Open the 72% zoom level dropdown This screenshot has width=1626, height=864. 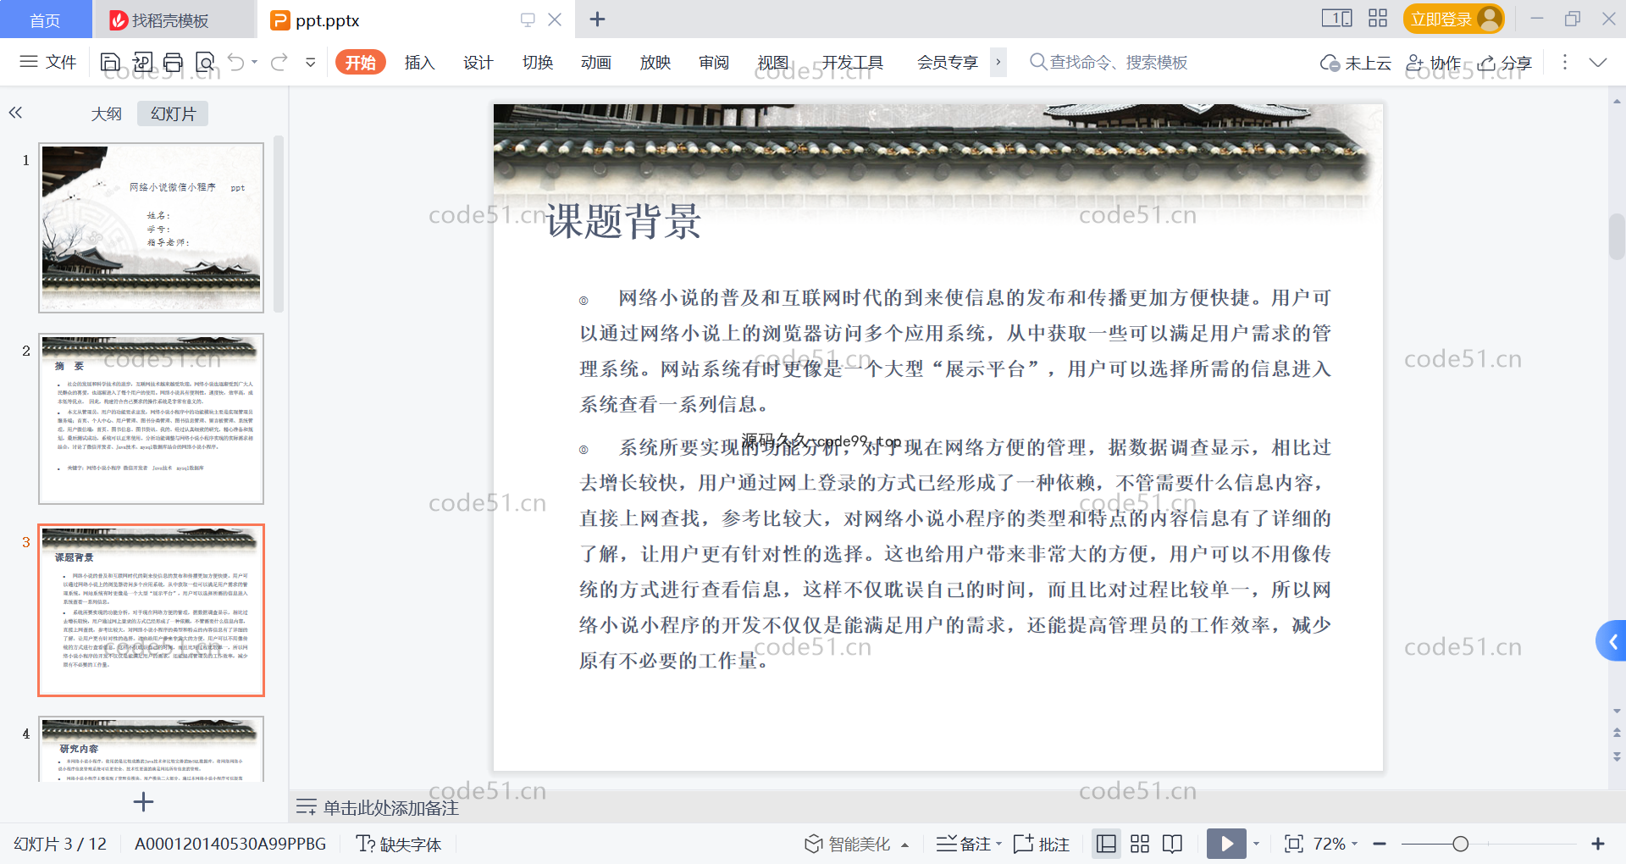(1336, 844)
